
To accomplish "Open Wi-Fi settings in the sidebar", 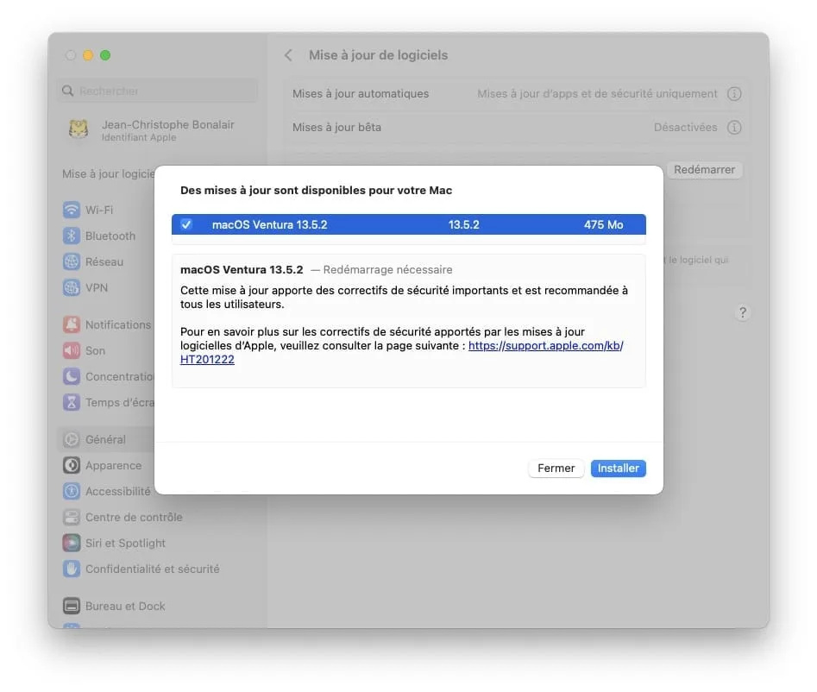I will coord(72,210).
